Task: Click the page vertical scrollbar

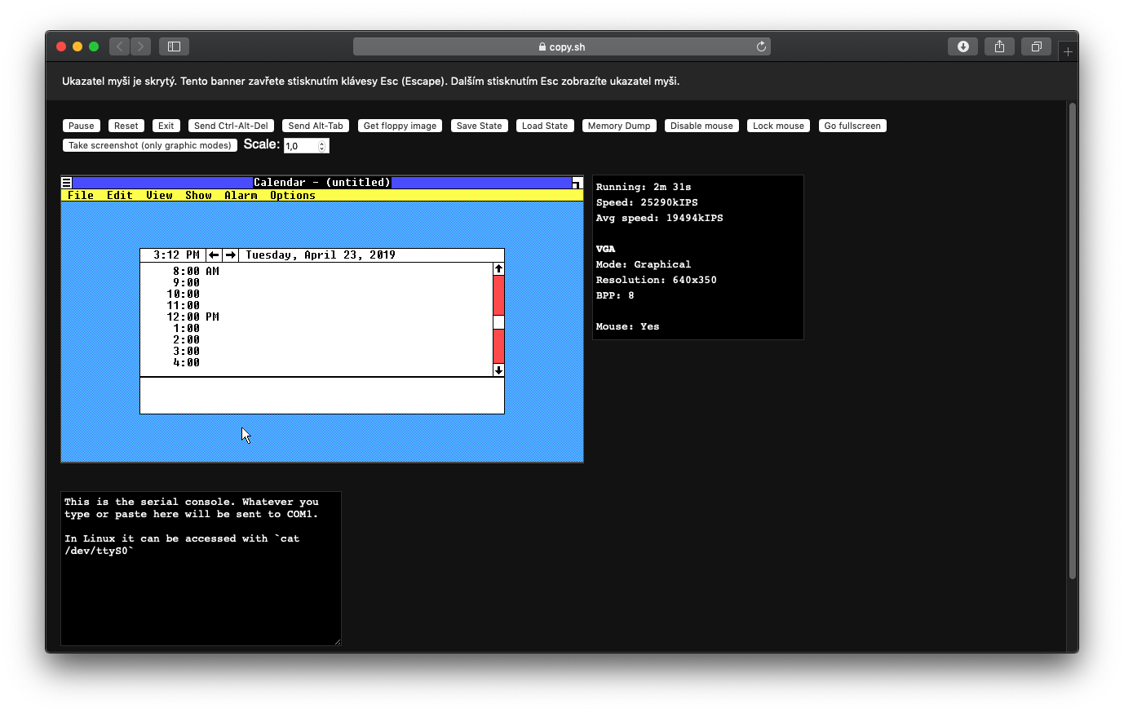Action: point(1073,341)
